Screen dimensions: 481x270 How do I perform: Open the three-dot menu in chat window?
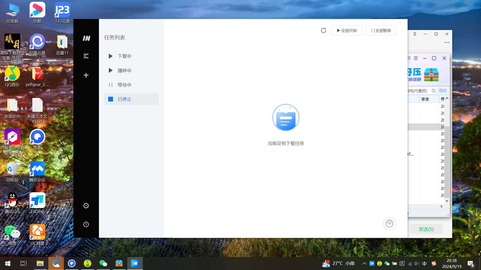(447, 42)
